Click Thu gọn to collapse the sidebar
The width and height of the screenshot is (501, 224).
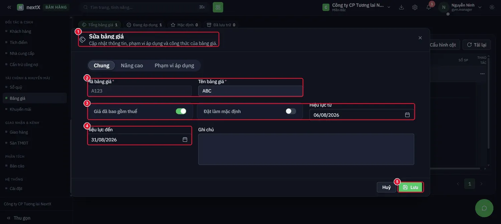point(19,218)
